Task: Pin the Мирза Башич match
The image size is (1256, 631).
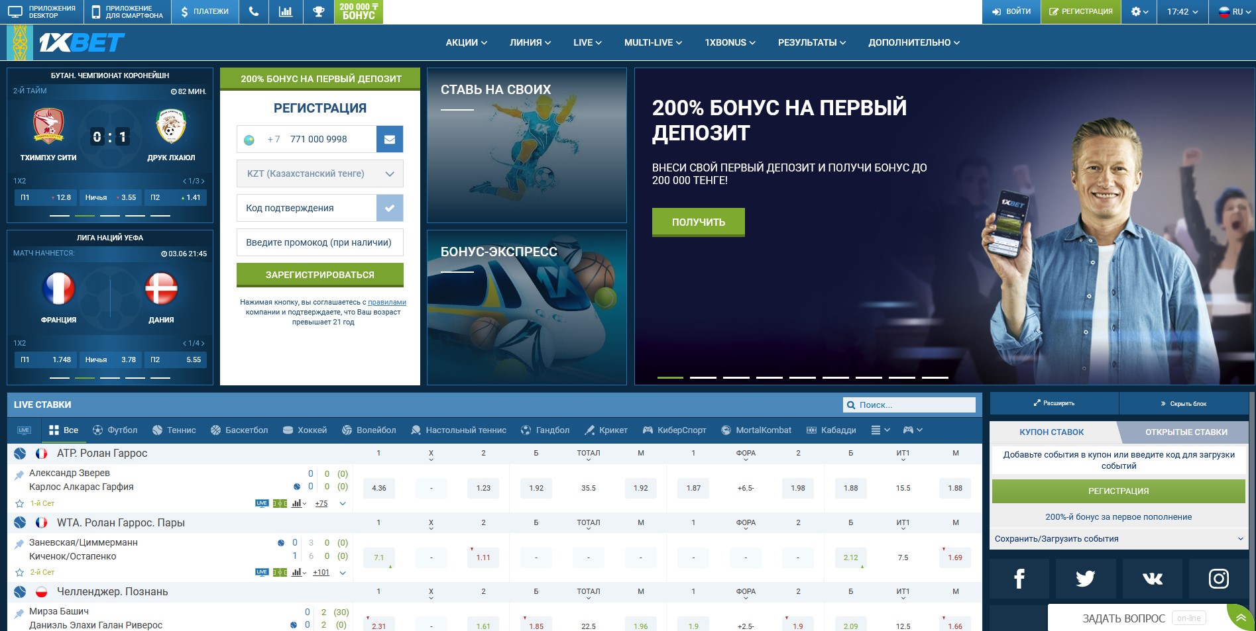Action: pyautogui.click(x=19, y=612)
